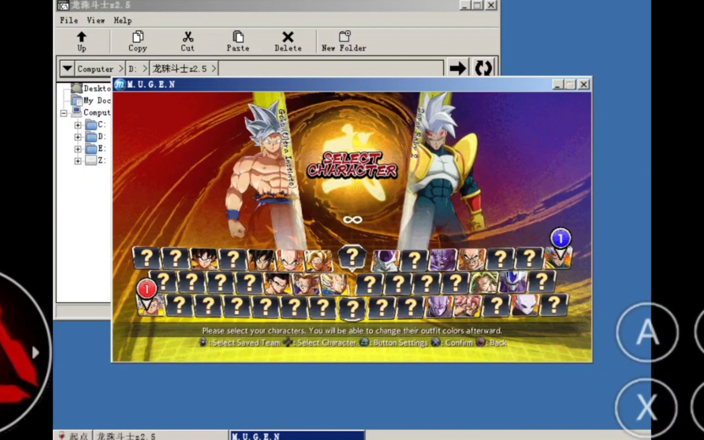Expand the Z: drive node

[78, 161]
